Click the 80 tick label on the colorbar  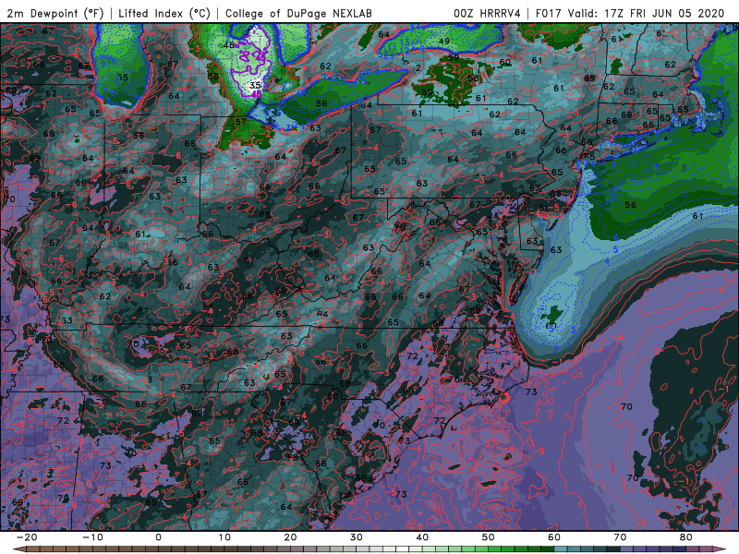686,537
